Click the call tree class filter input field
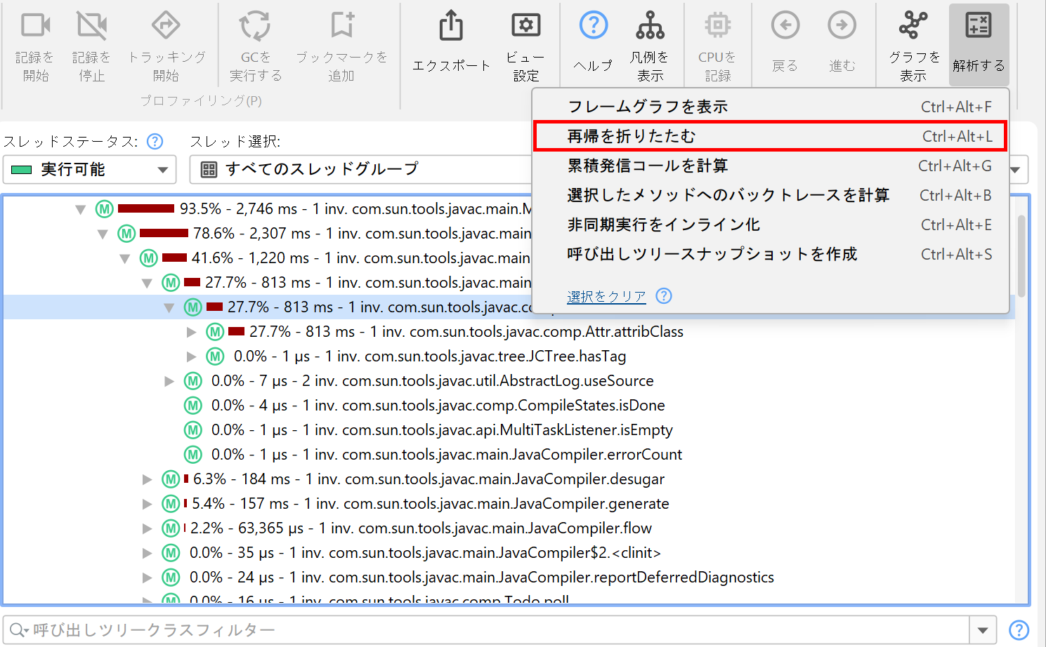This screenshot has height=647, width=1046. 485,630
